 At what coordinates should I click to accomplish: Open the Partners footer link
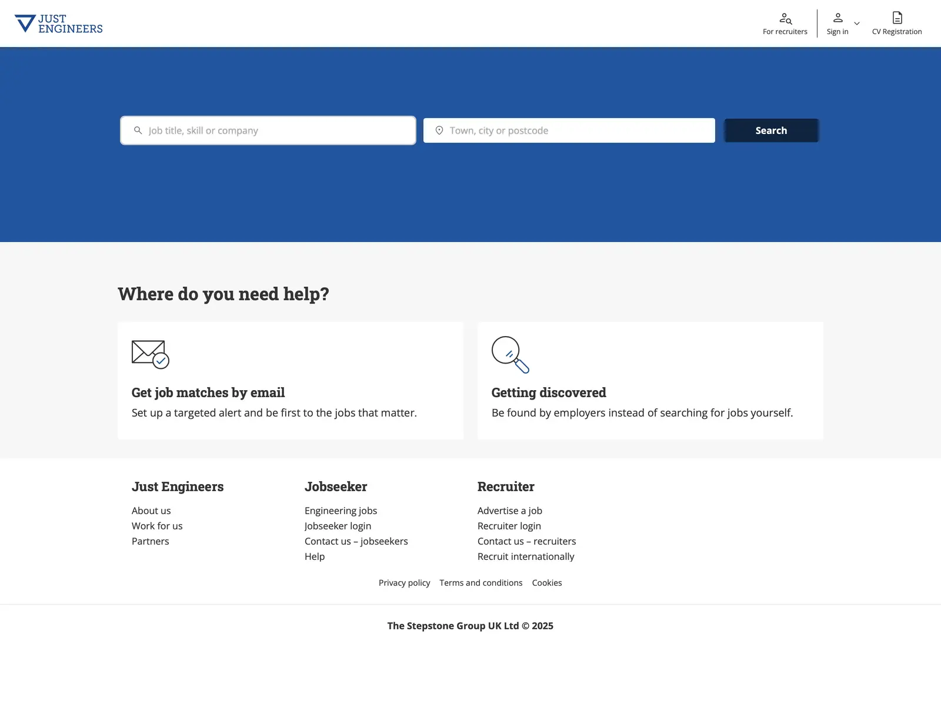(151, 541)
